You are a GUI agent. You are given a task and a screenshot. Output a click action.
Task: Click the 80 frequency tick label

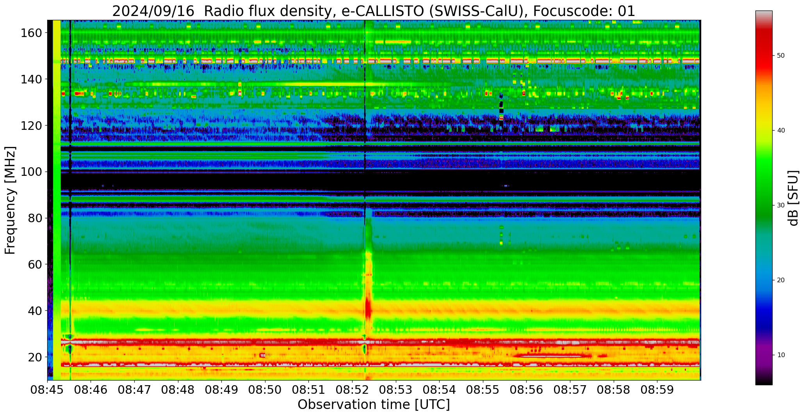(35, 218)
